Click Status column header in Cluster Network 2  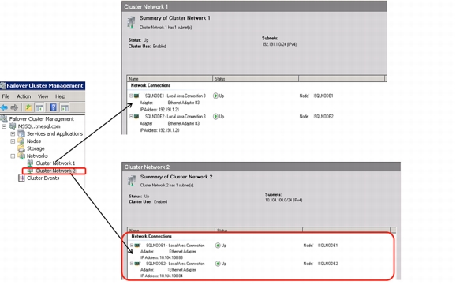tap(259, 230)
